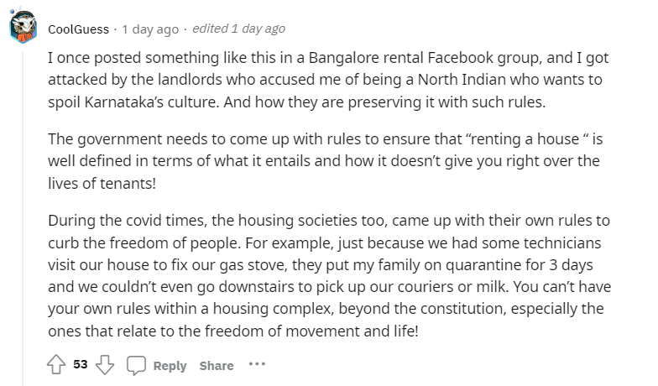The width and height of the screenshot is (658, 386).
Task: Share this comment
Action: tap(217, 366)
